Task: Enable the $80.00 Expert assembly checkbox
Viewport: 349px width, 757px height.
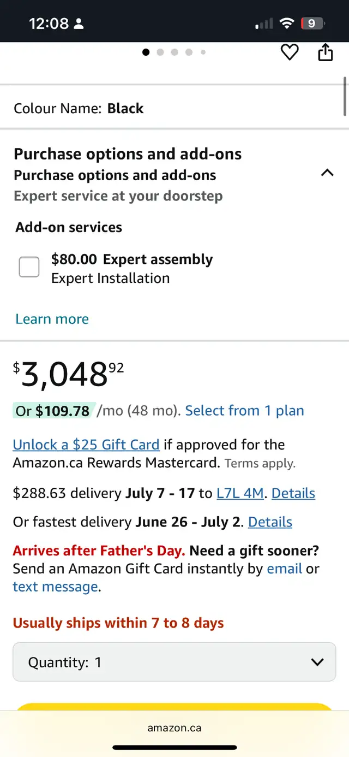Action: point(29,267)
